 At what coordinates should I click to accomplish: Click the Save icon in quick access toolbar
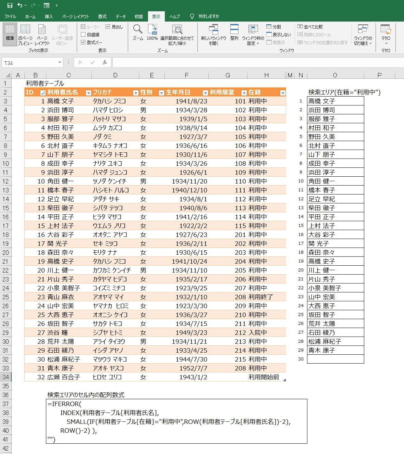pyautogui.click(x=10, y=5)
